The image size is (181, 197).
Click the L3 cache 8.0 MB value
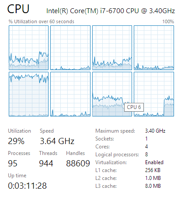click(x=153, y=186)
